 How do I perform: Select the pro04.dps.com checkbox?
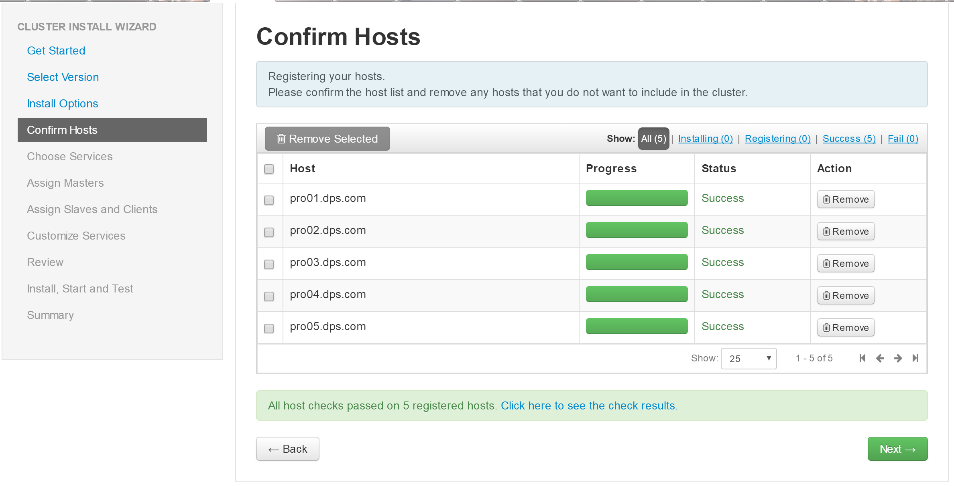click(269, 296)
